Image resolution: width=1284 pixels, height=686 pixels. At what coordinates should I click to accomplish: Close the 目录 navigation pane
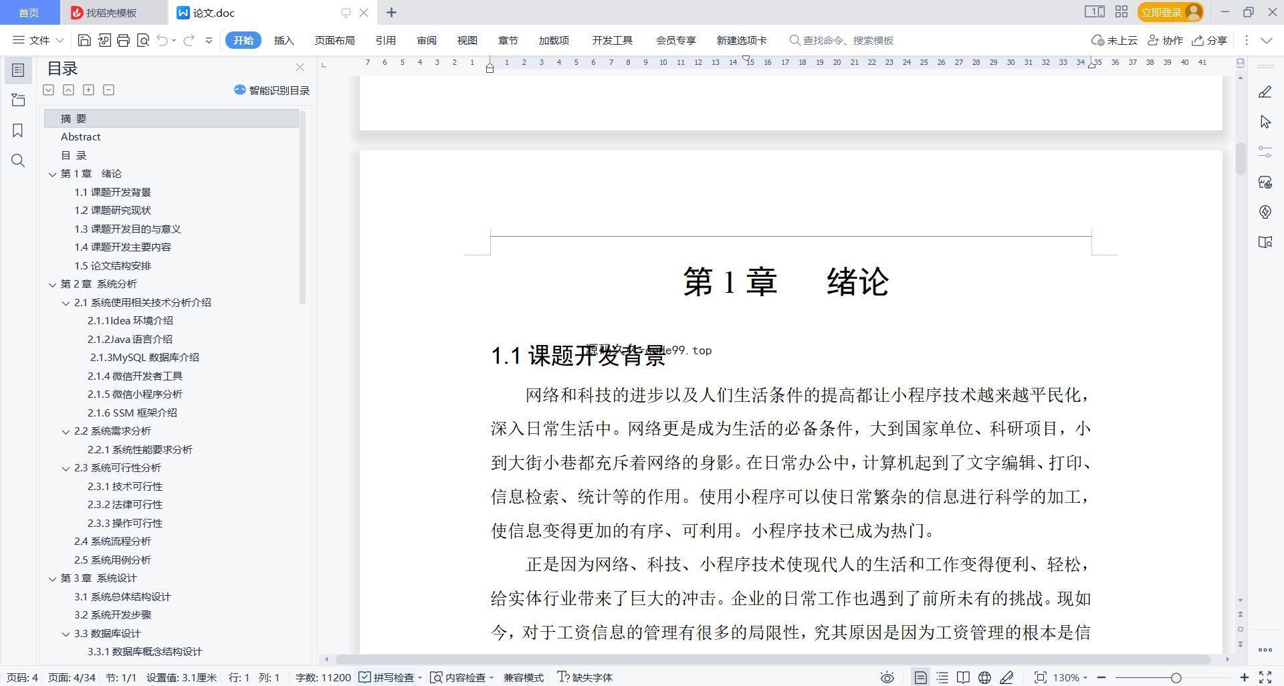(300, 68)
